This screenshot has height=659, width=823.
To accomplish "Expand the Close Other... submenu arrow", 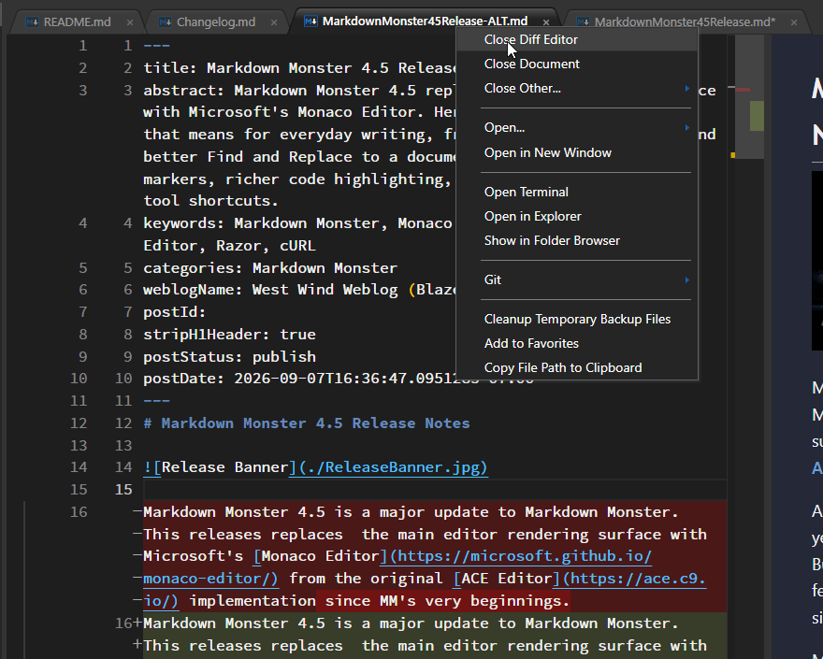I will pyautogui.click(x=687, y=88).
